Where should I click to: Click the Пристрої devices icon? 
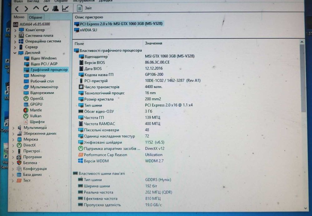click(x=19, y=151)
